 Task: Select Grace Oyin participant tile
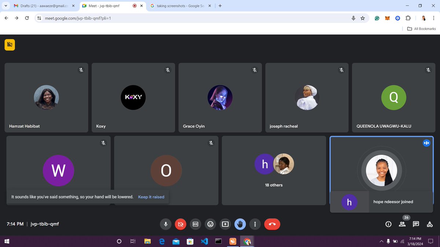(x=220, y=97)
